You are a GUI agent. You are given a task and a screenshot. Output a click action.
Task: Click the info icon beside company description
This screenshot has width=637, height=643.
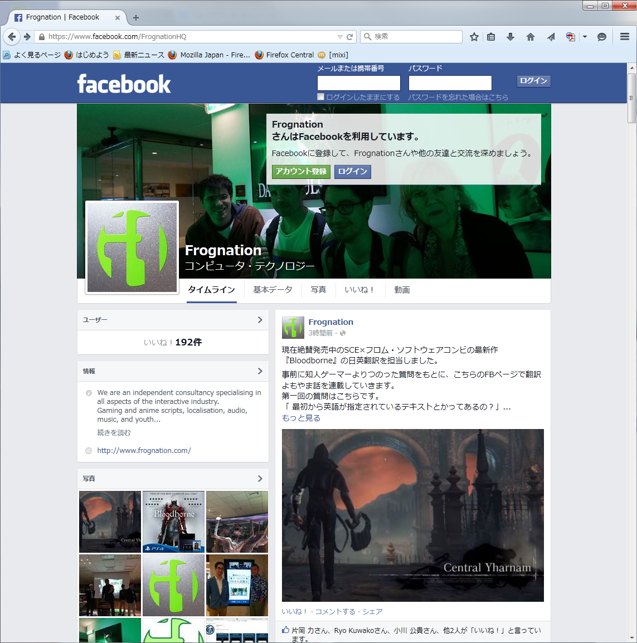(x=89, y=393)
